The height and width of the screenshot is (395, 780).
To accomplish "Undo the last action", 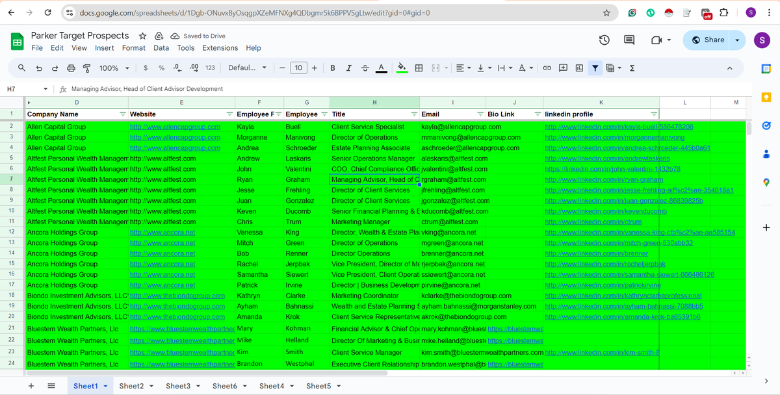I will (39, 68).
